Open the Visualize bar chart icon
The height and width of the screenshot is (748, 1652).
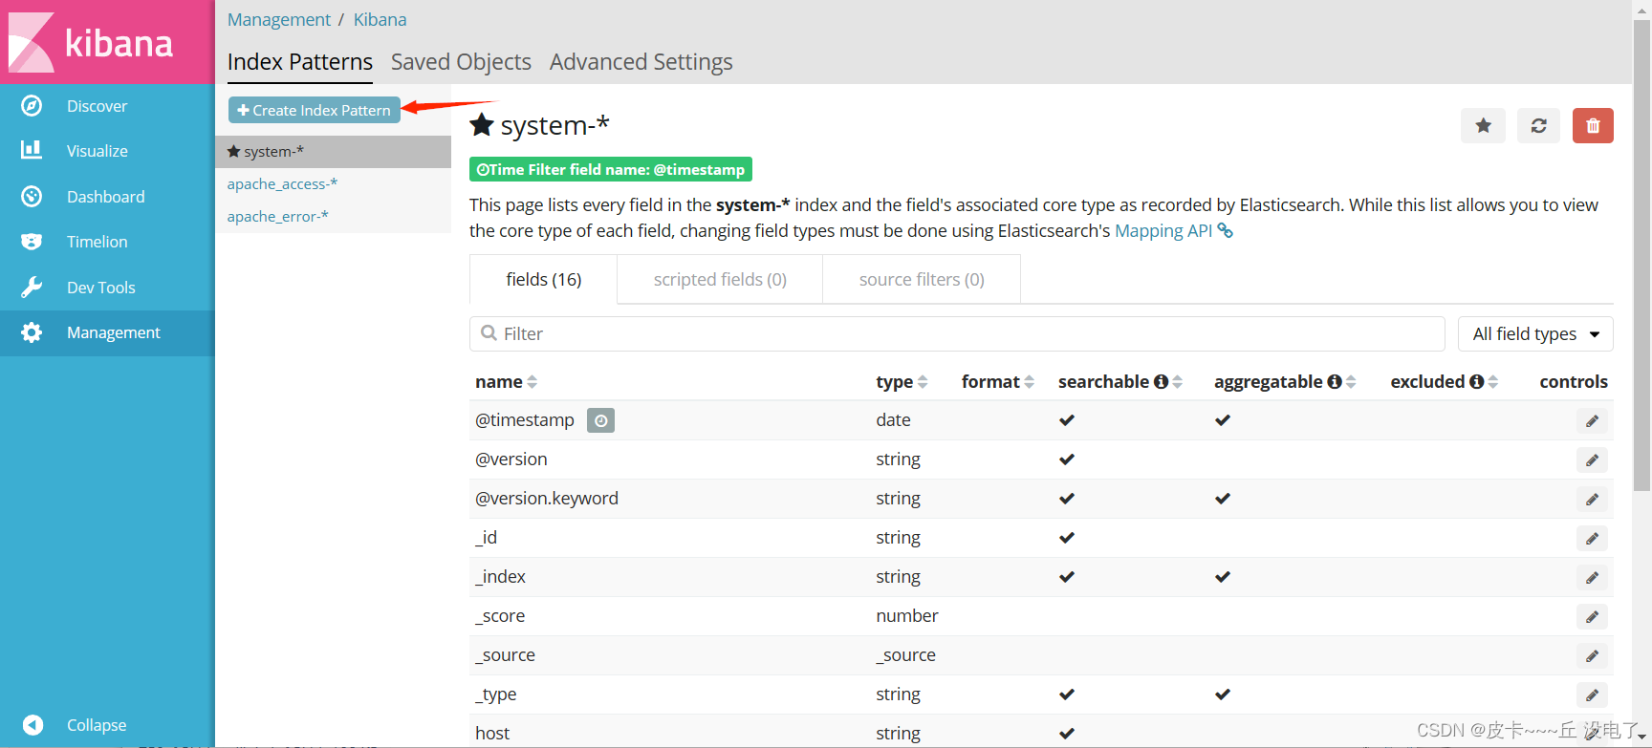point(32,150)
